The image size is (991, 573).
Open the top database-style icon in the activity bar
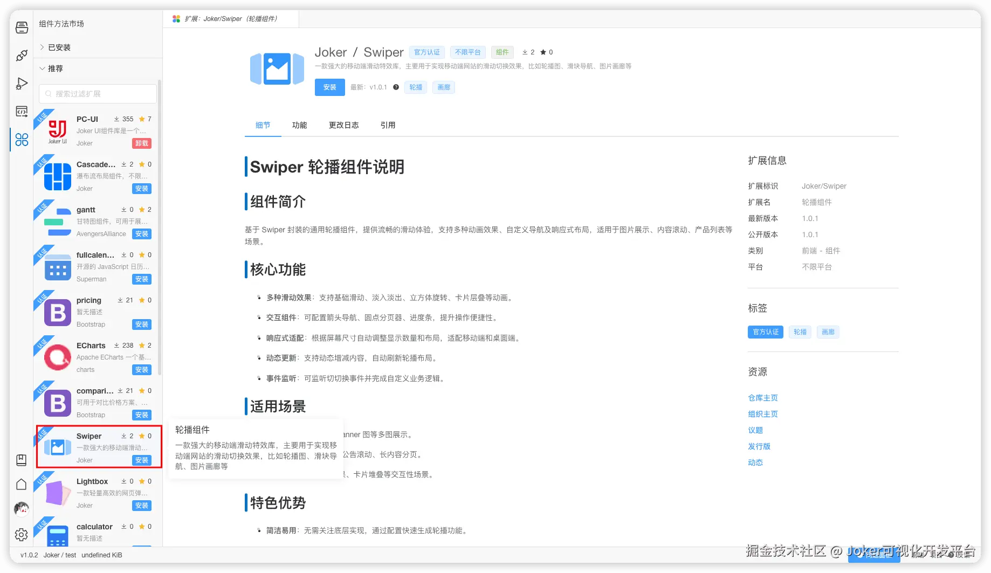(x=22, y=27)
